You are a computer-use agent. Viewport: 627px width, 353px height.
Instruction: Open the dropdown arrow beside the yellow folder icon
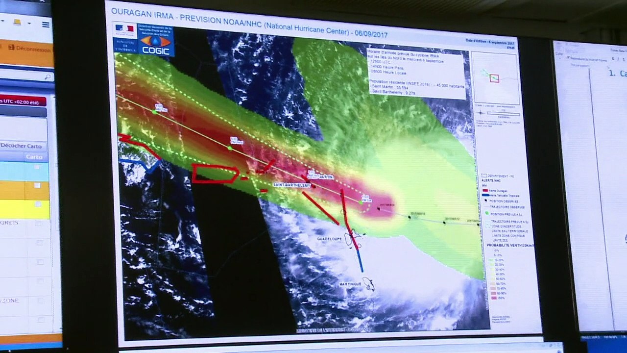[x=29, y=23]
